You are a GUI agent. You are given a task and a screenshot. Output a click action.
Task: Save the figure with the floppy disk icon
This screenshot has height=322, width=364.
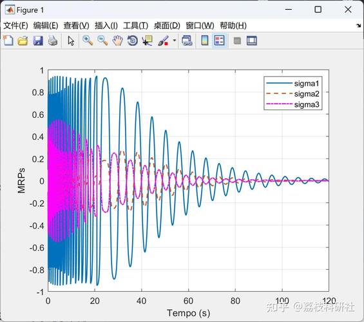click(x=38, y=41)
